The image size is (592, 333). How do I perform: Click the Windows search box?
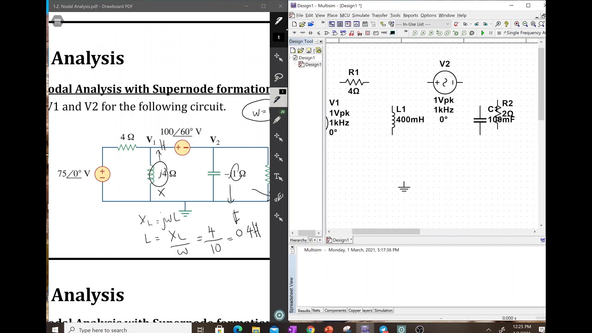(x=127, y=330)
